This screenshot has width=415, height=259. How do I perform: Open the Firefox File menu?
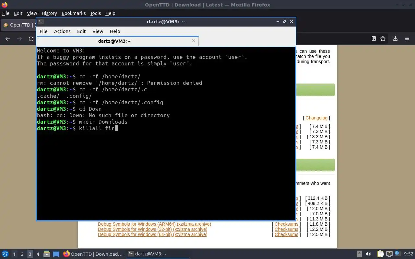6,13
